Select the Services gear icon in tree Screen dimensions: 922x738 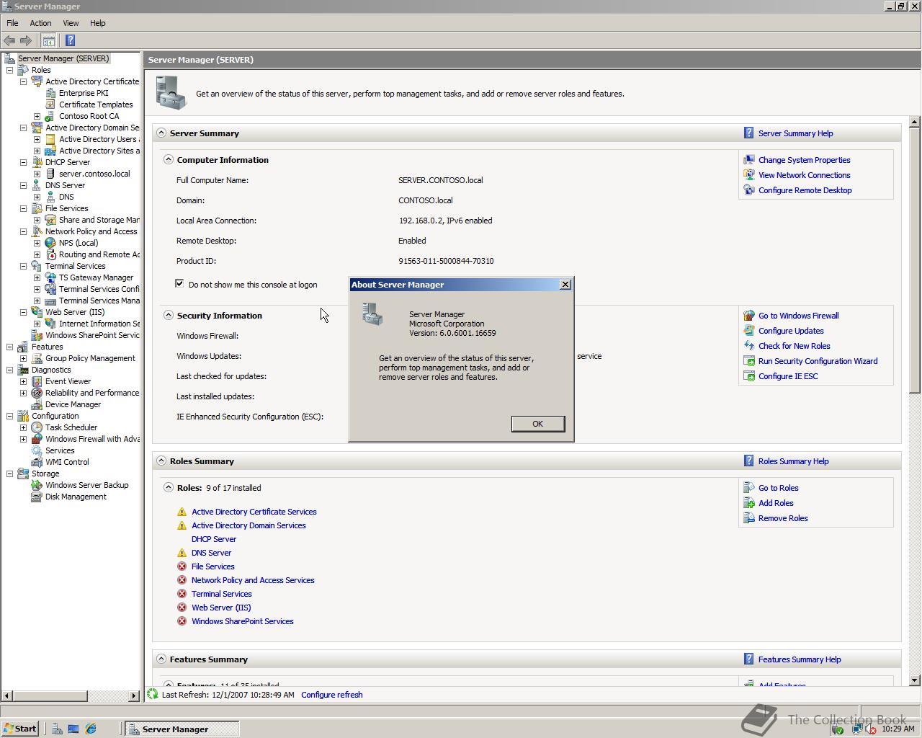[x=37, y=450]
